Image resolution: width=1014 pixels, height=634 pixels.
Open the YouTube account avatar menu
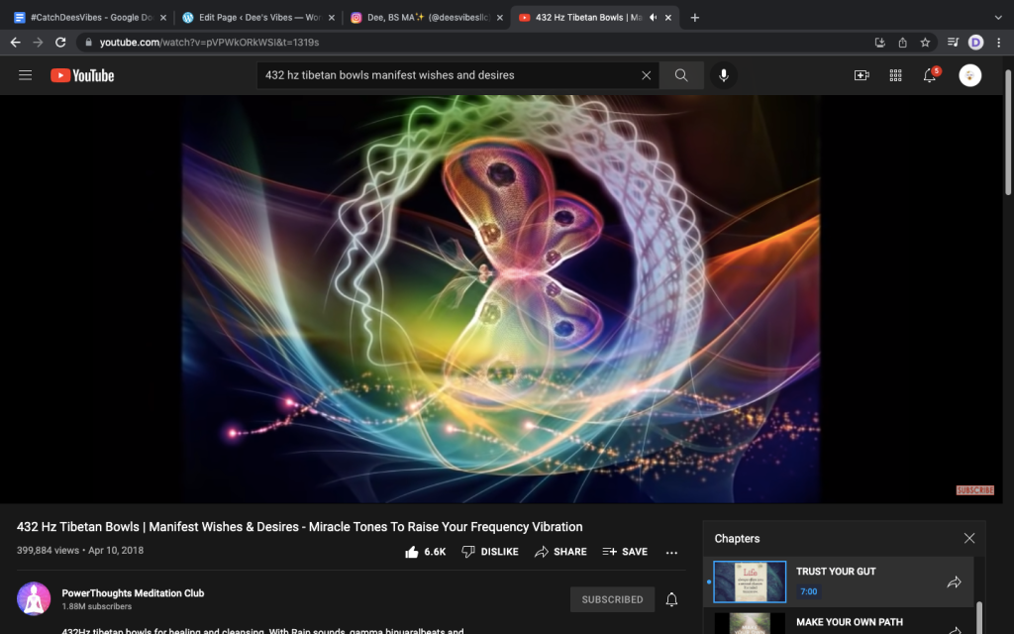(969, 75)
